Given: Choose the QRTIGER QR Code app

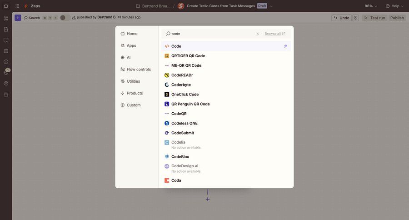Looking at the screenshot, I should tap(226, 56).
